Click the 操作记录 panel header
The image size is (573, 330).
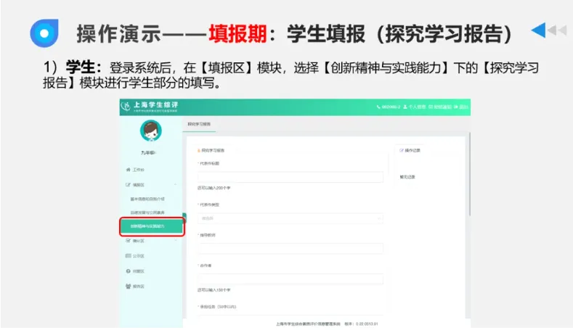coord(410,150)
